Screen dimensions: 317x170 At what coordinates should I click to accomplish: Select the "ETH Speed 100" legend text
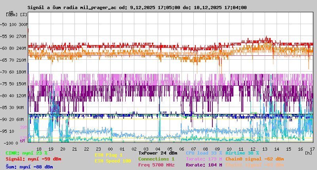click(x=113, y=161)
